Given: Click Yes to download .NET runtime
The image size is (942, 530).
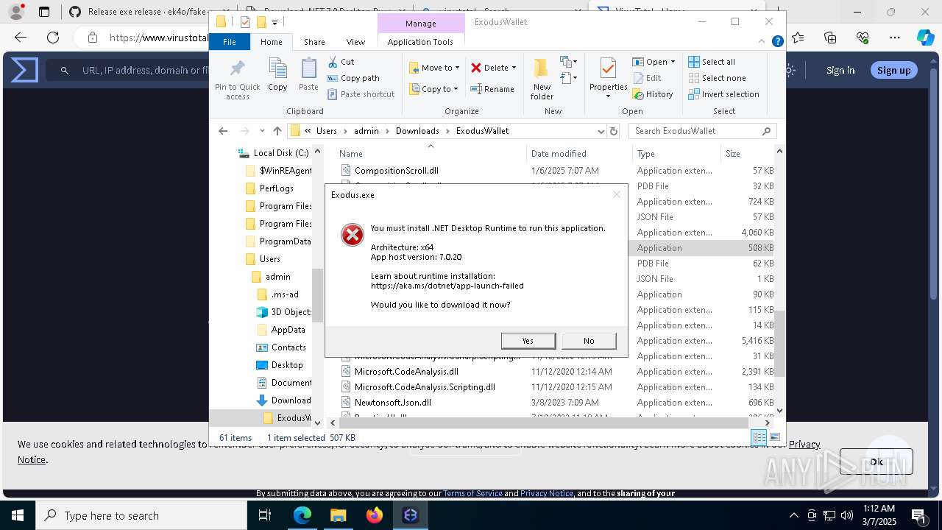Looking at the screenshot, I should (528, 341).
